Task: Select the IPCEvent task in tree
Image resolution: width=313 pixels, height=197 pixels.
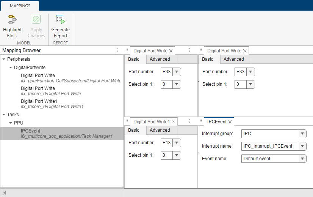Action: tap(30, 131)
